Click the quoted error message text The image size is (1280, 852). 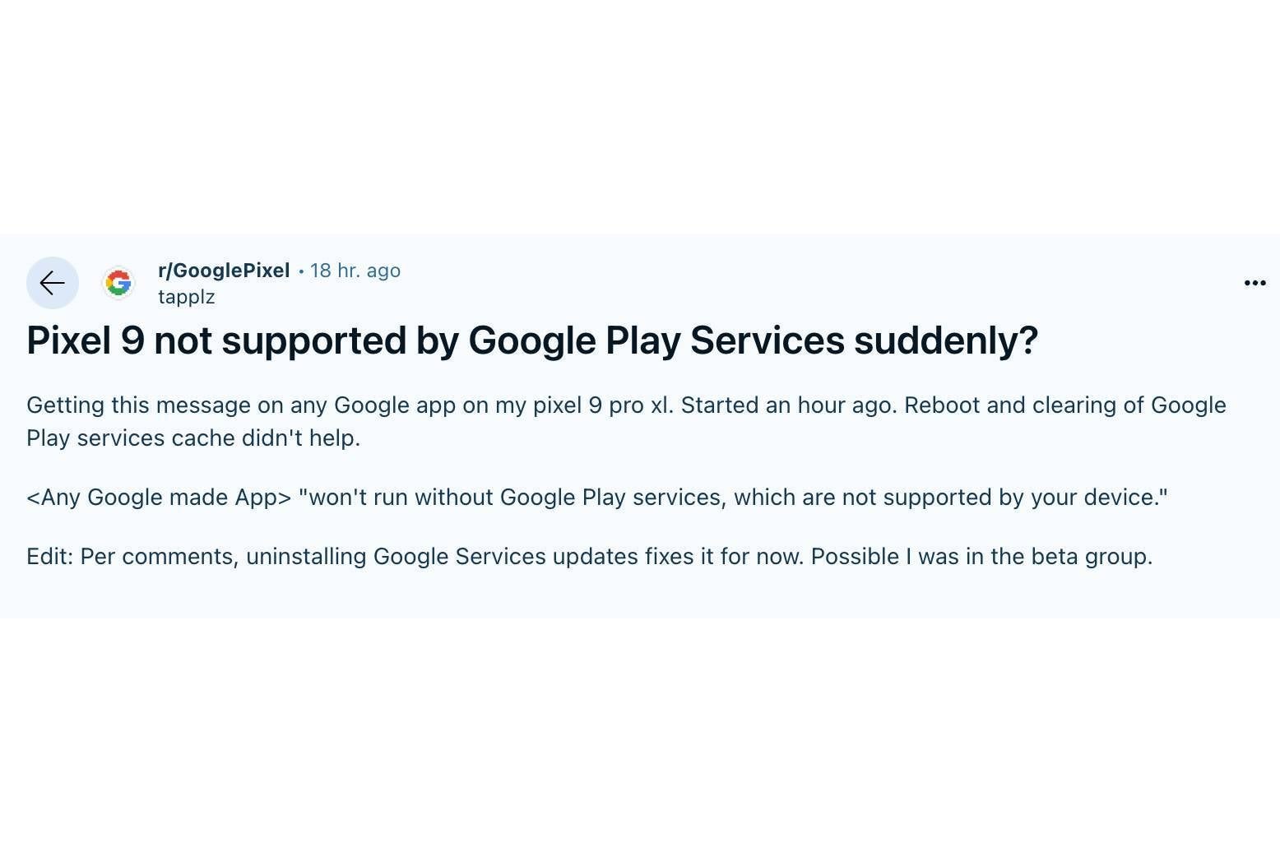pyautogui.click(x=598, y=497)
